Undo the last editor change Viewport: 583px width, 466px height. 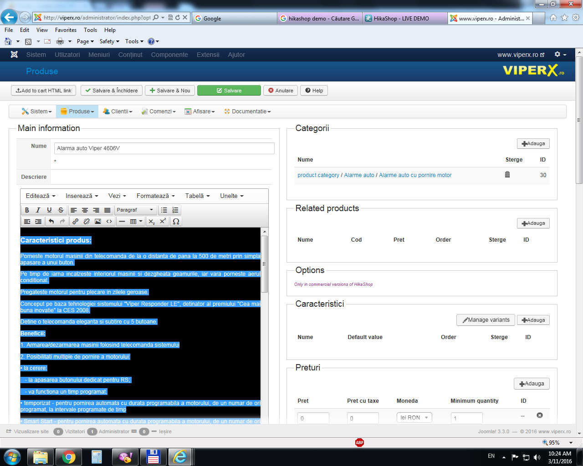51,221
